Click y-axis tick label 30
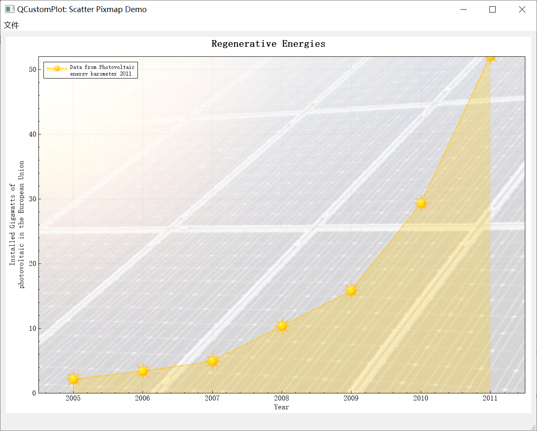 coord(33,199)
